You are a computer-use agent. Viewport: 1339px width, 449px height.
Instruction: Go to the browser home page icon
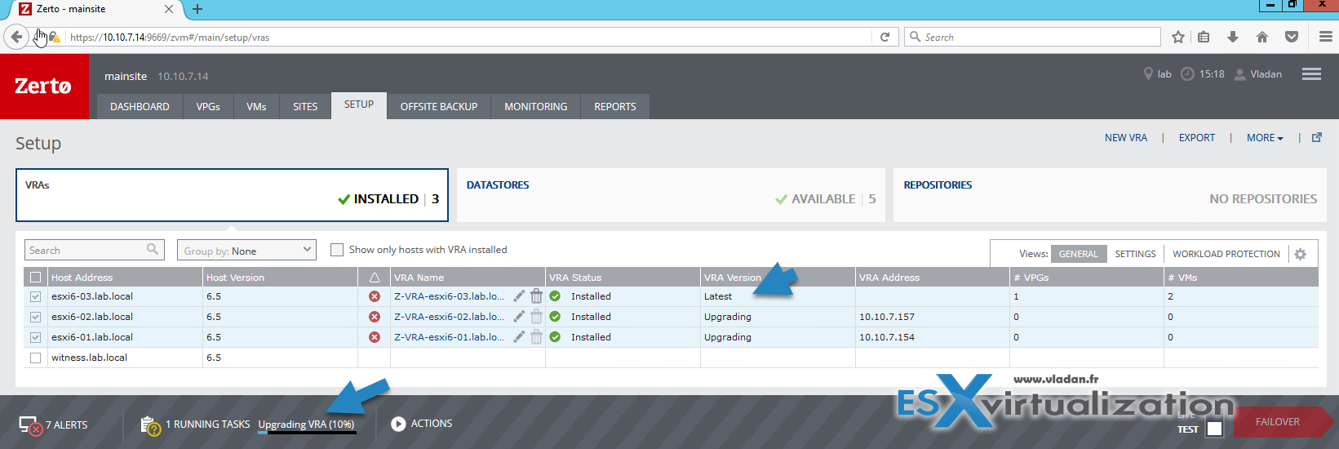click(x=1262, y=37)
